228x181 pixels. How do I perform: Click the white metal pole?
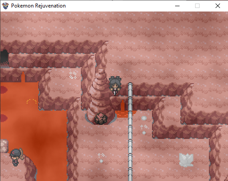pos(130,131)
